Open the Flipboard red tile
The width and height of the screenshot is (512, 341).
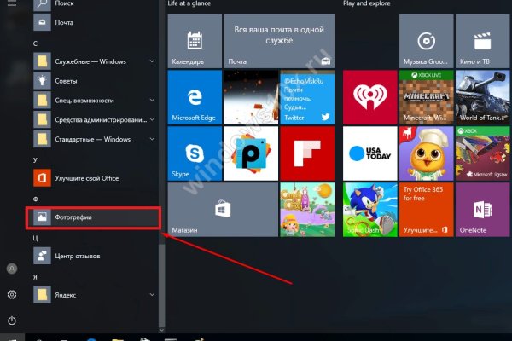305,152
